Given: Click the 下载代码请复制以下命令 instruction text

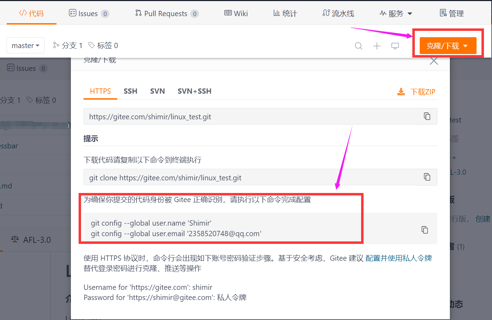Looking at the screenshot, I should [142, 160].
